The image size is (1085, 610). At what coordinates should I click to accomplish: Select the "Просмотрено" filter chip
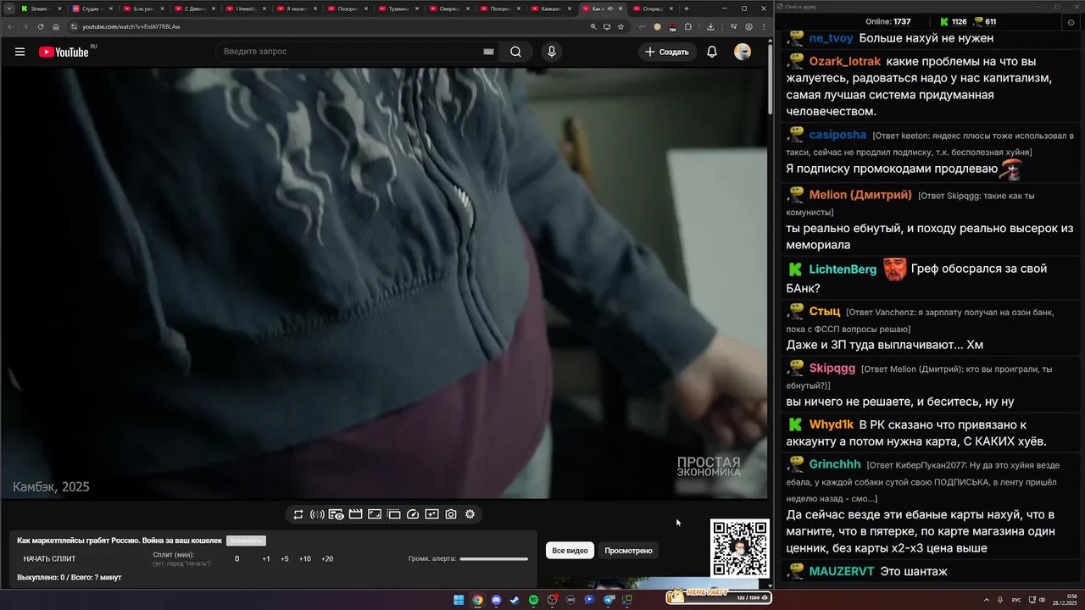coord(628,551)
